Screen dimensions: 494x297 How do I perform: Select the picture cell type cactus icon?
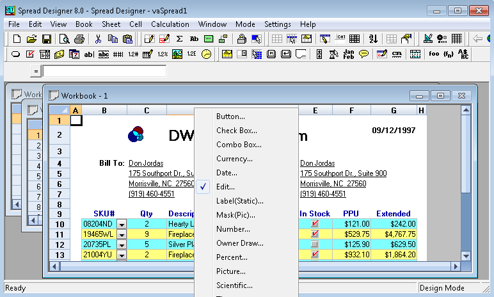click(x=177, y=54)
